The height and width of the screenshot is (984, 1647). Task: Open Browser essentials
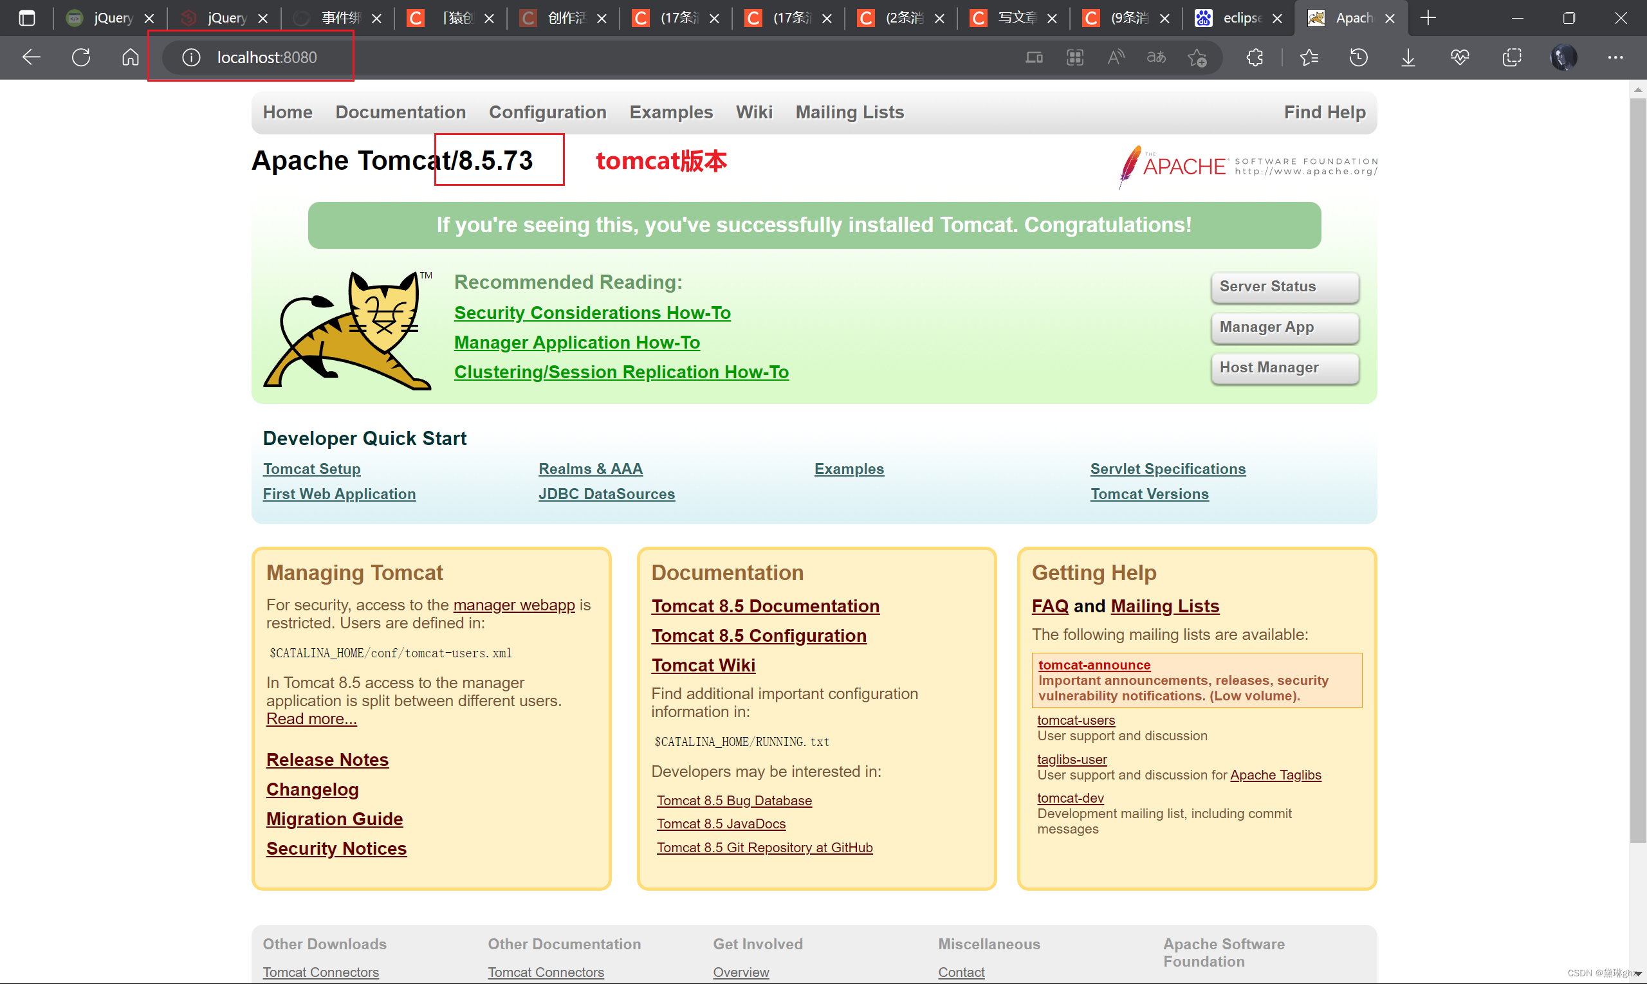tap(1460, 57)
